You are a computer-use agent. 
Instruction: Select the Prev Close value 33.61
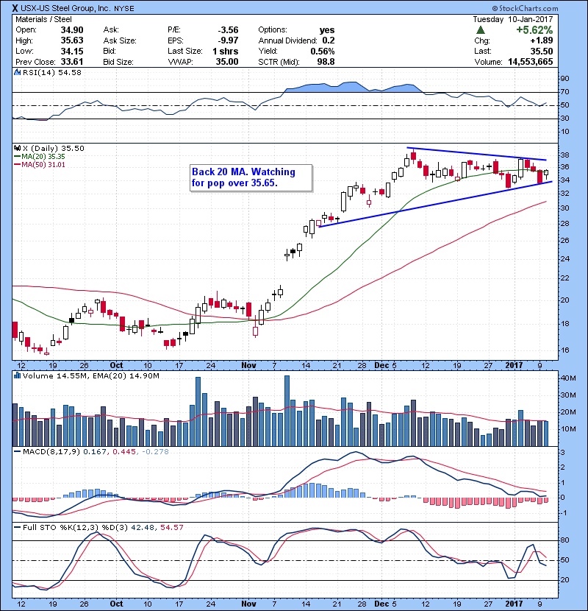(72, 62)
